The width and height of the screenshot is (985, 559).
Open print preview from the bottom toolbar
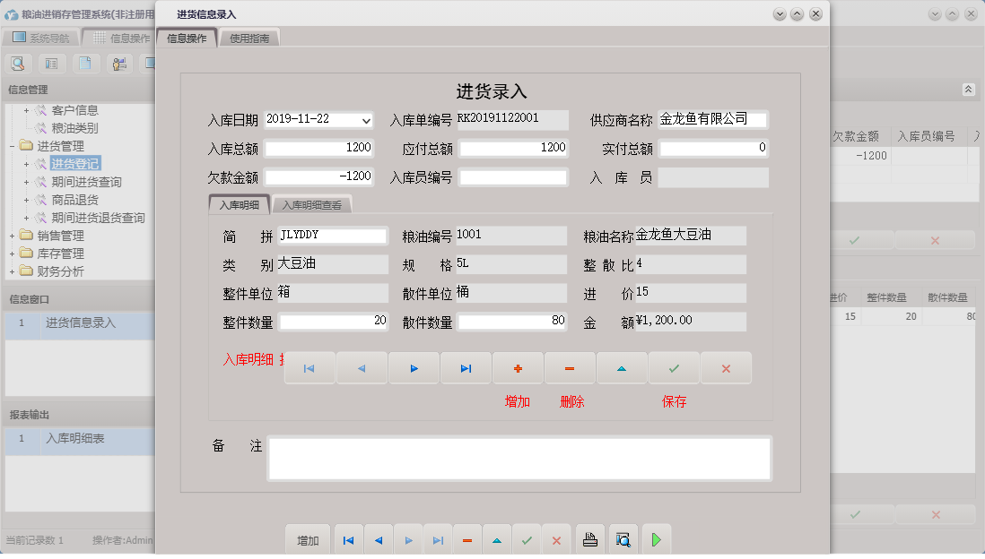pyautogui.click(x=623, y=539)
